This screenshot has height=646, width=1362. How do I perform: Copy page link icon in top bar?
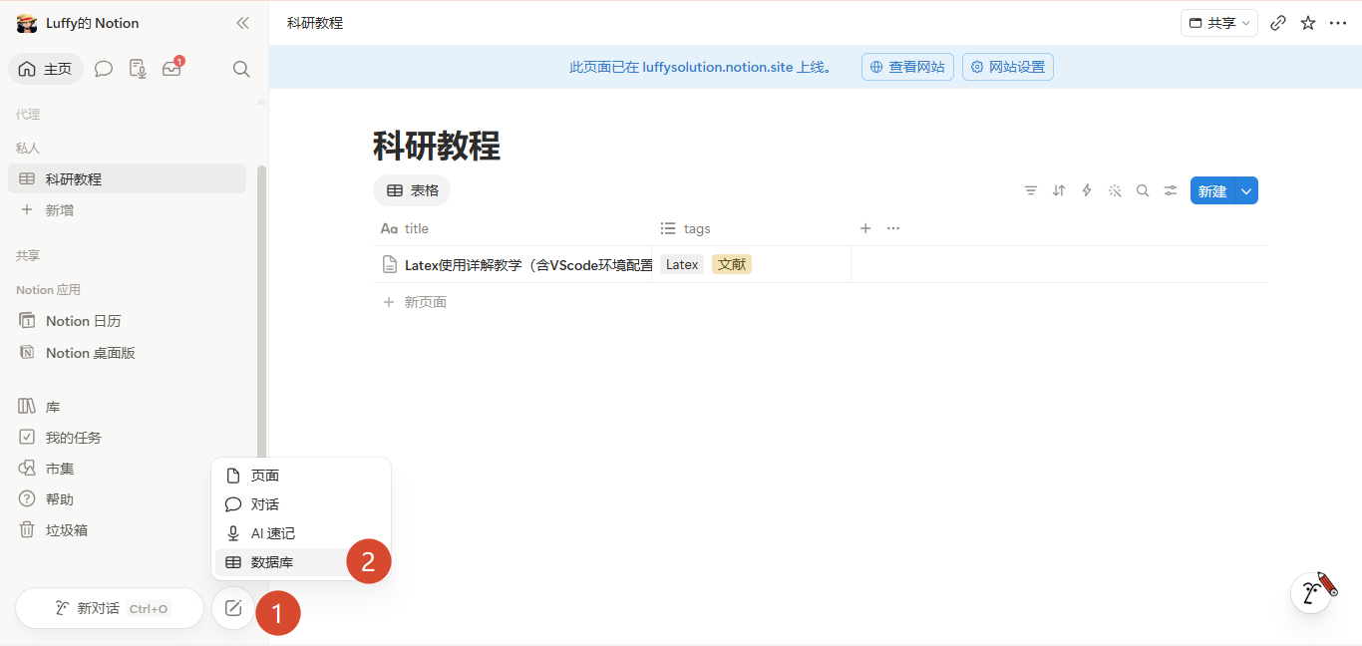point(1278,23)
